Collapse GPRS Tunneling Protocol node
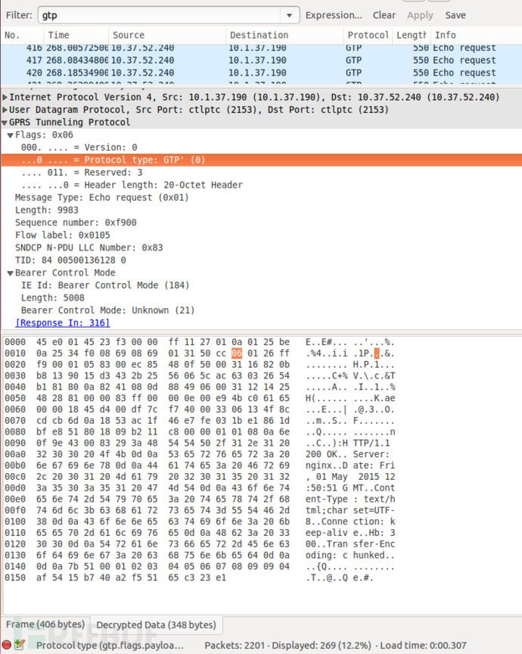Screen dimensions: 522x654 5,122
